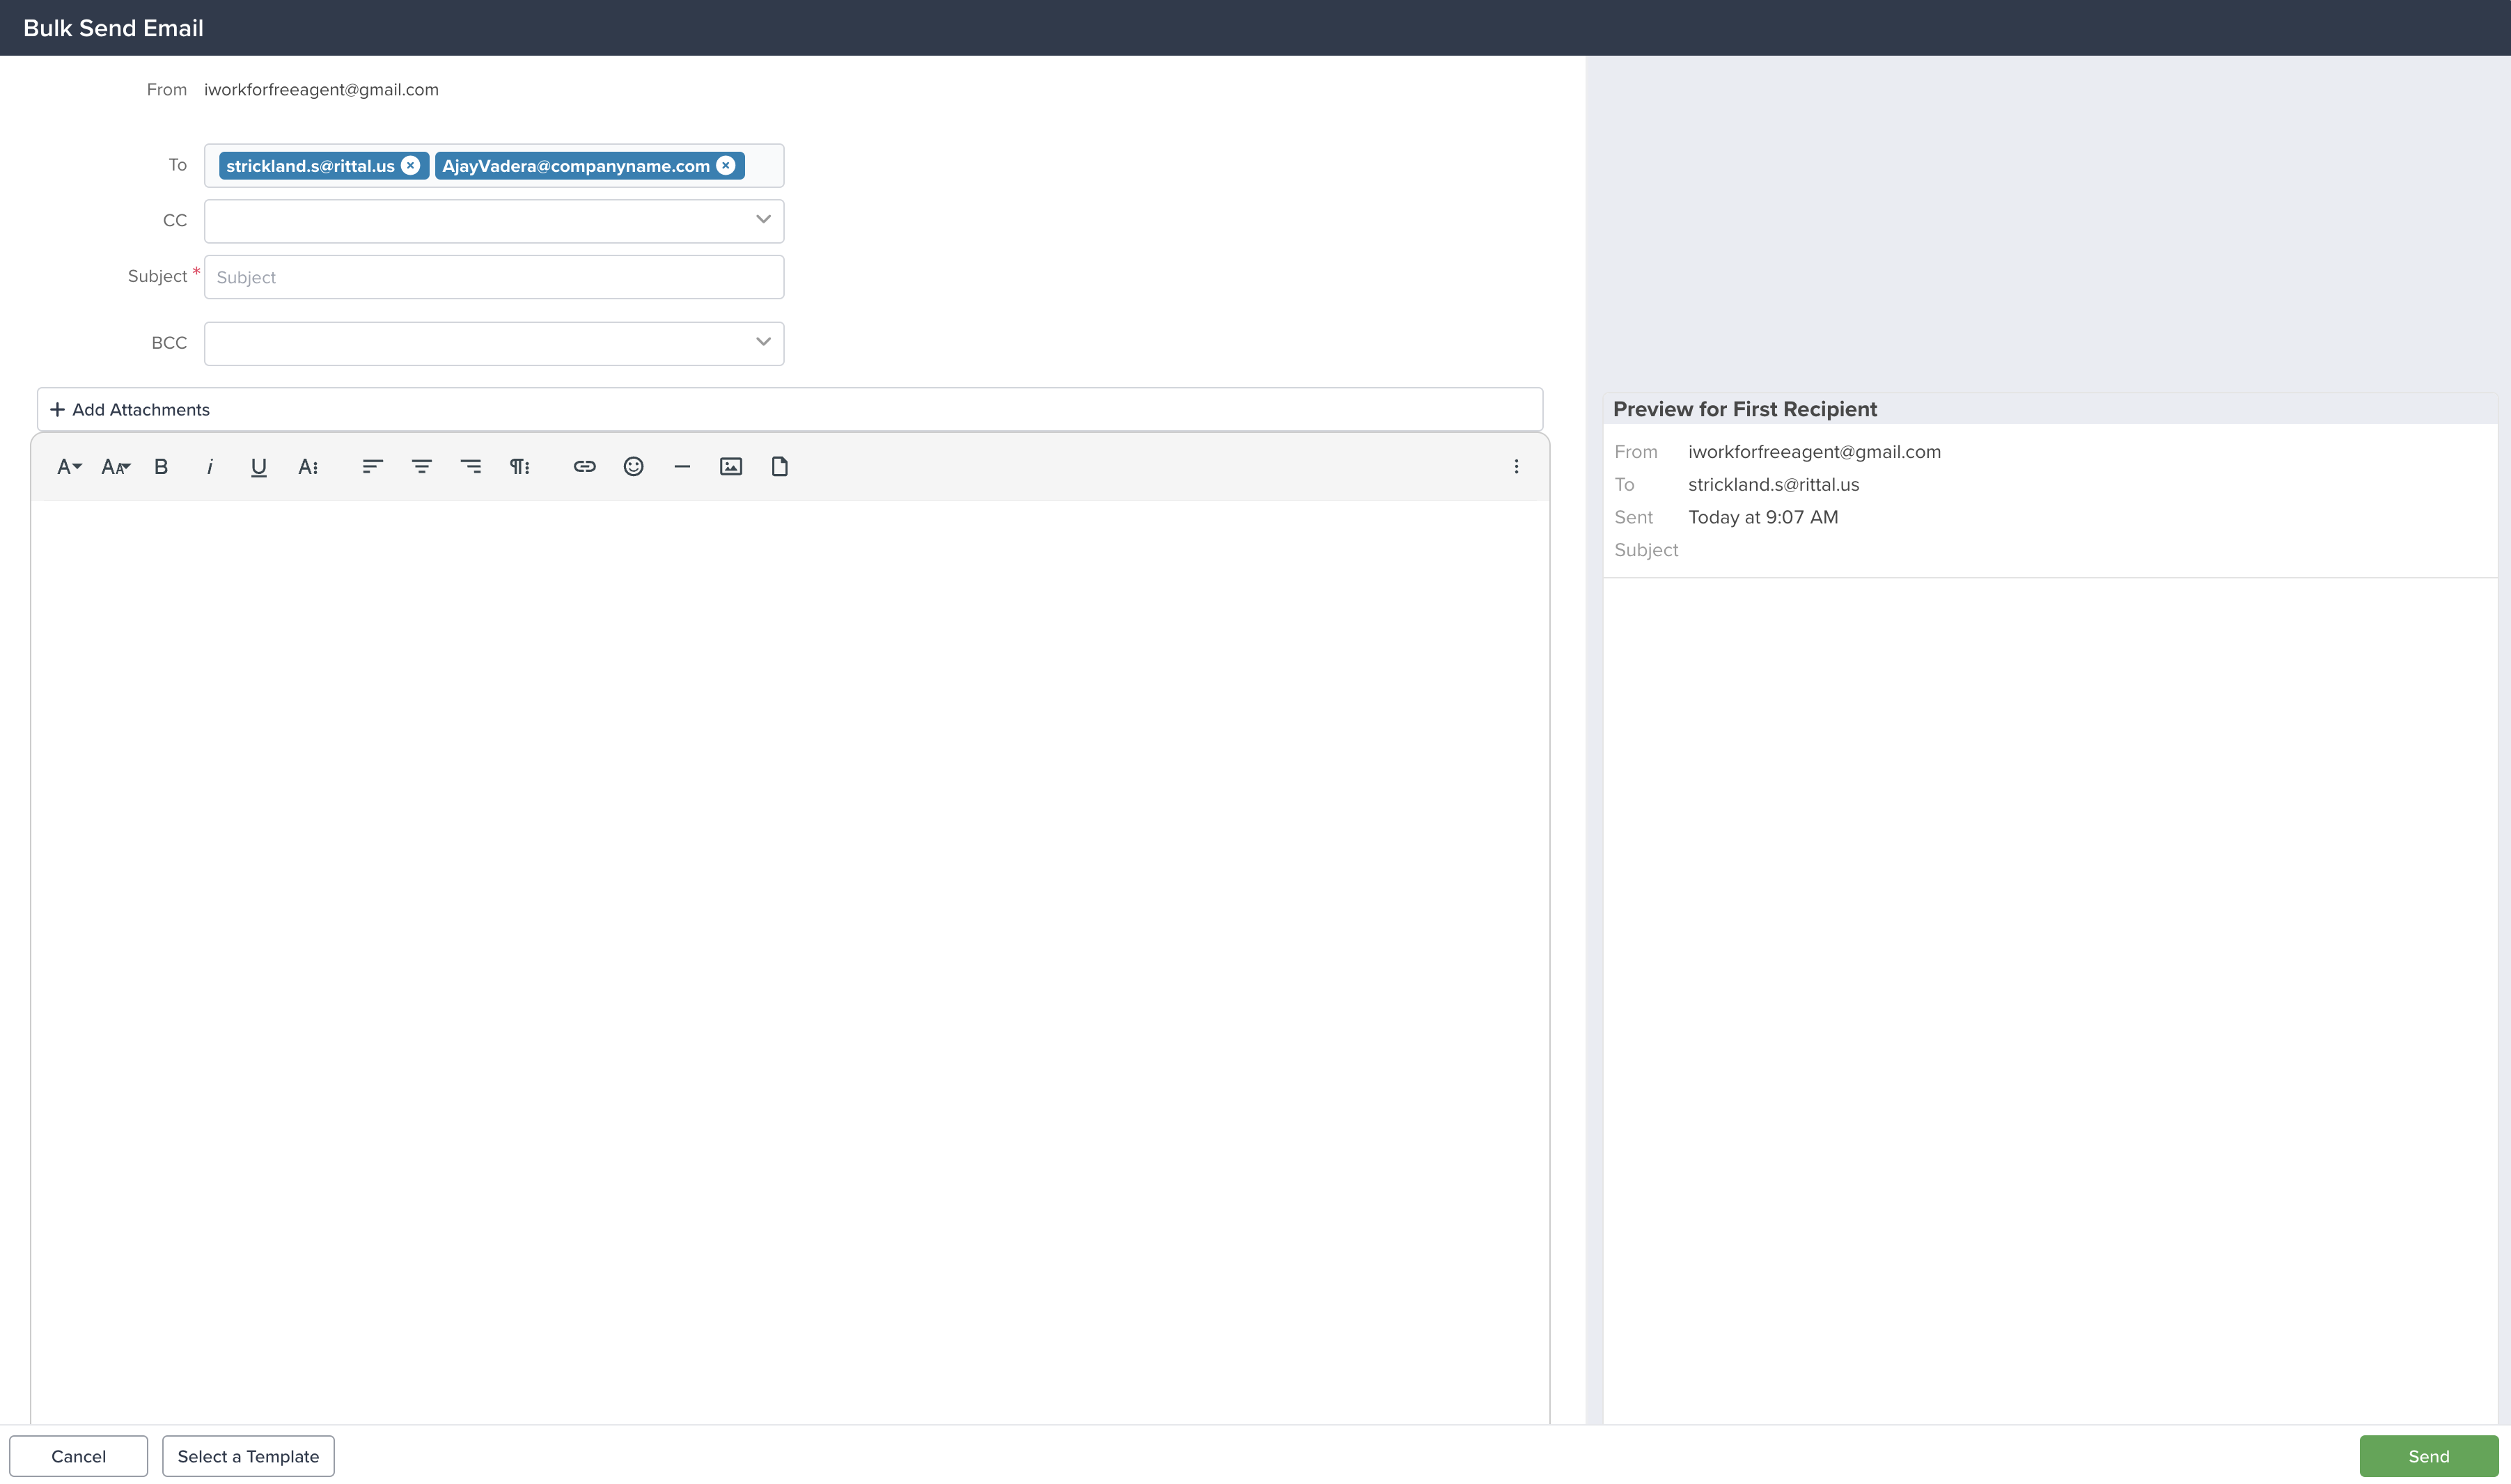Insert a hyperlink

pyautogui.click(x=584, y=467)
